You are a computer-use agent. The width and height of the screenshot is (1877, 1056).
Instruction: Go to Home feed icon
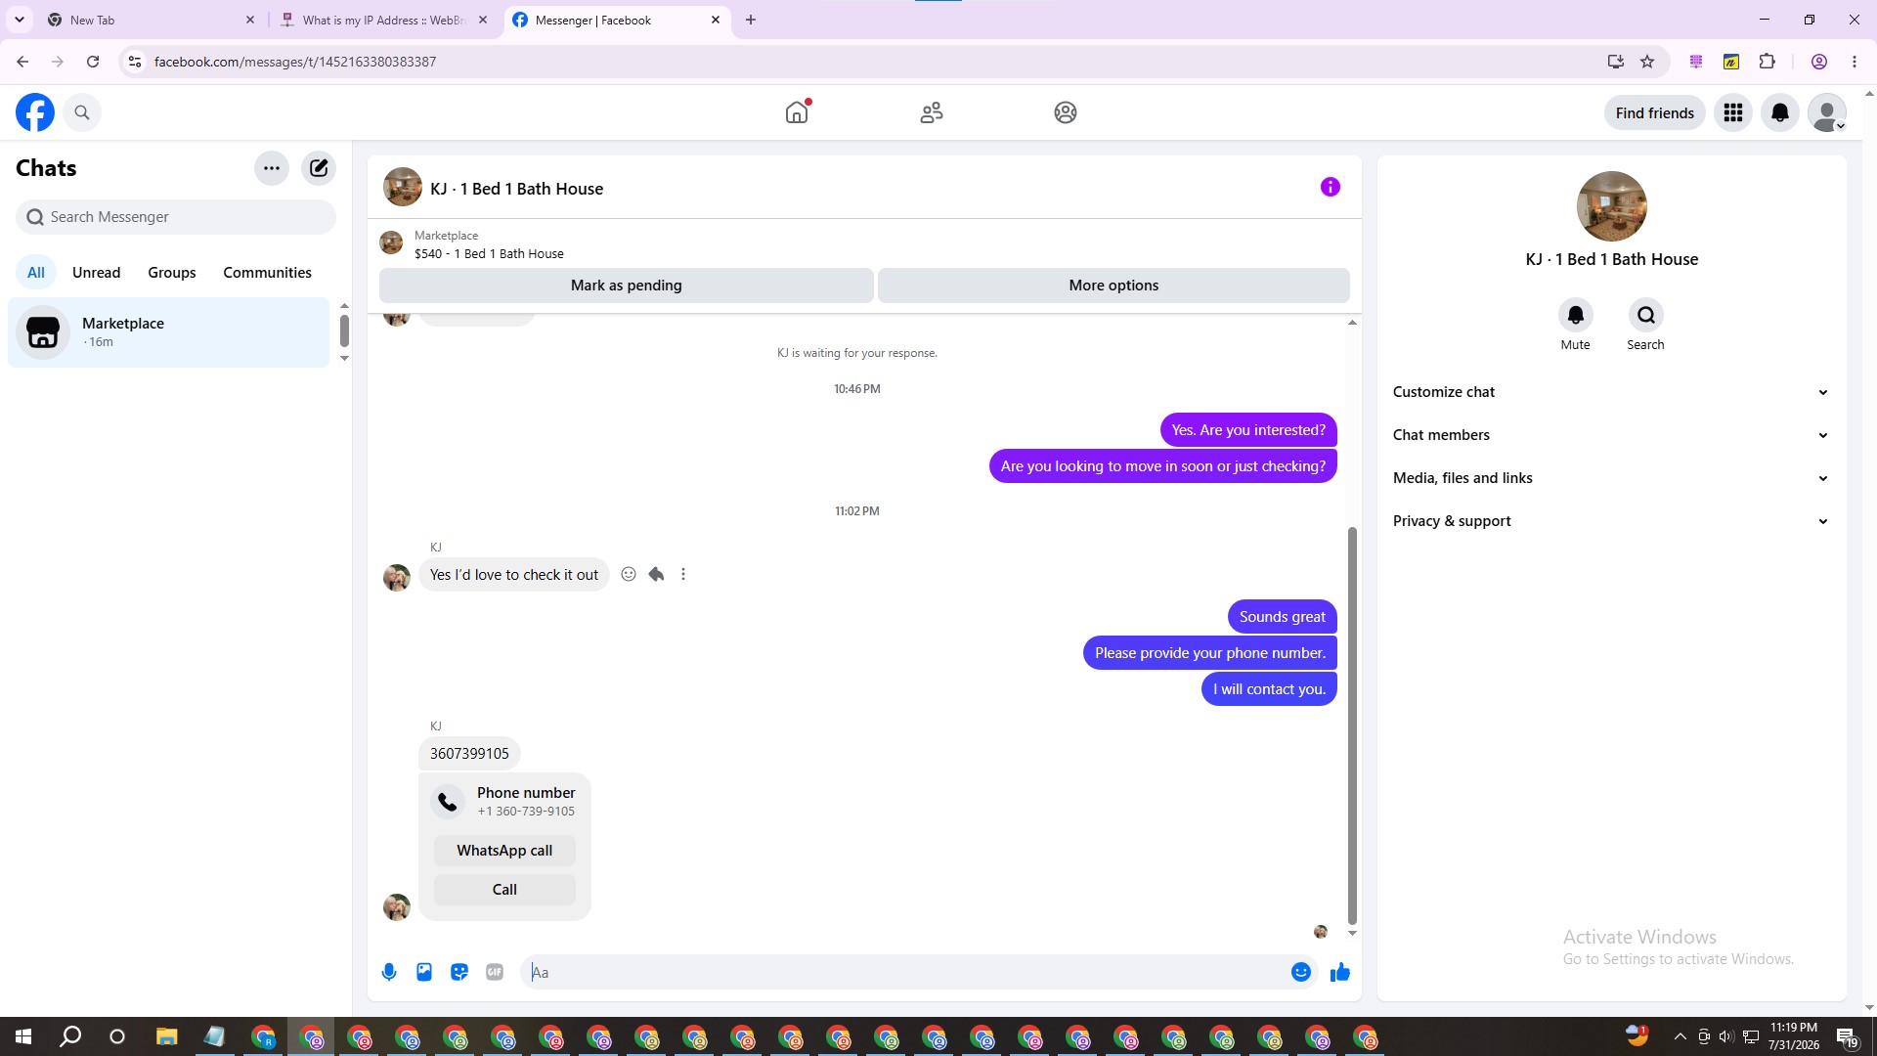797,112
